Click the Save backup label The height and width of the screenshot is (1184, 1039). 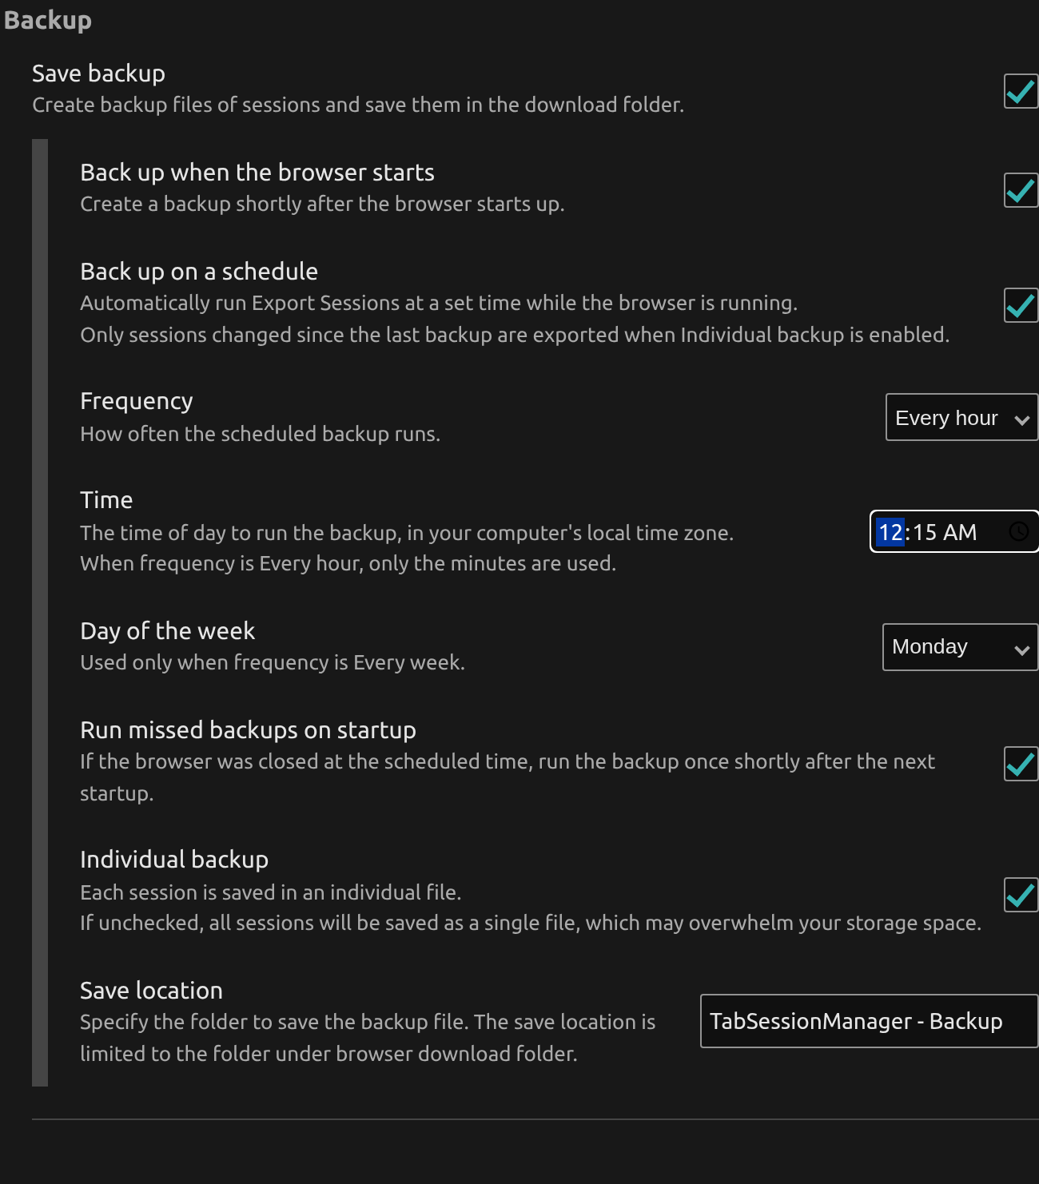point(98,74)
